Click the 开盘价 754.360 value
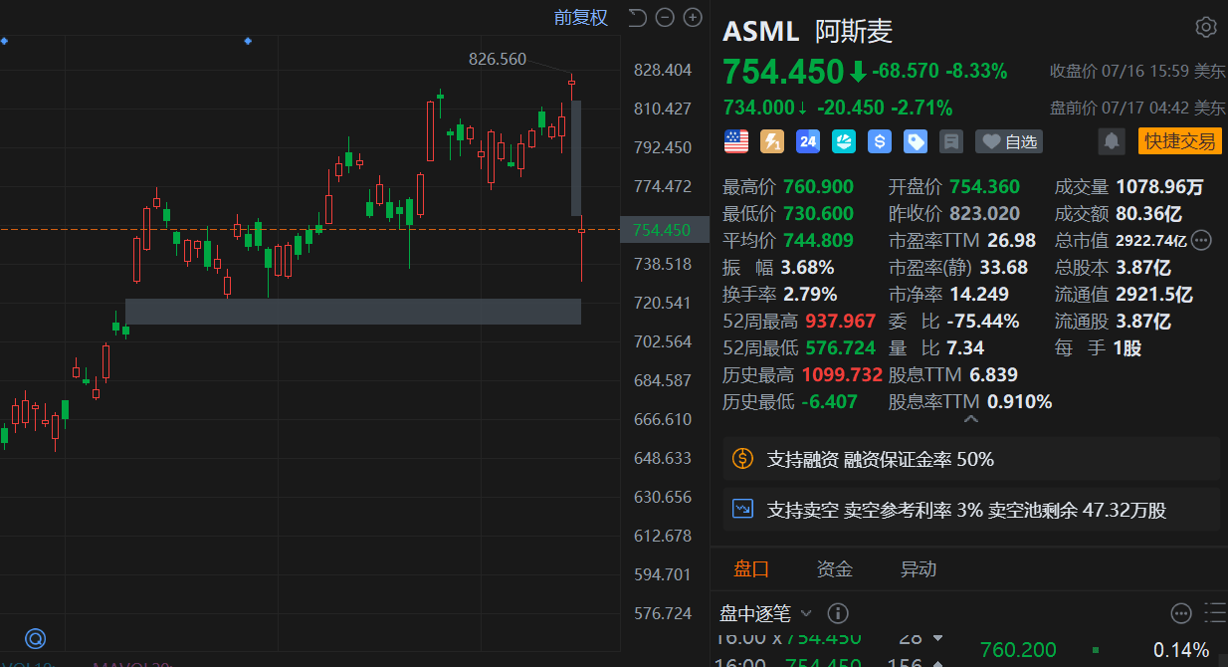The width and height of the screenshot is (1228, 667). (x=985, y=186)
